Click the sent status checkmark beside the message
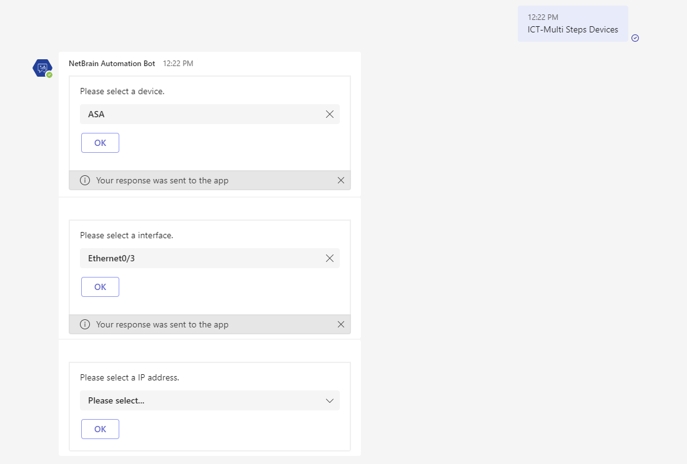Screen dimensions: 687x464 [x=635, y=38]
